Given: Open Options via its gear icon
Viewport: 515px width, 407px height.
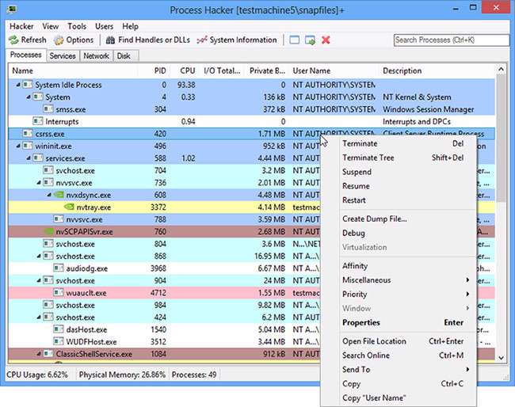Looking at the screenshot, I should [59, 40].
